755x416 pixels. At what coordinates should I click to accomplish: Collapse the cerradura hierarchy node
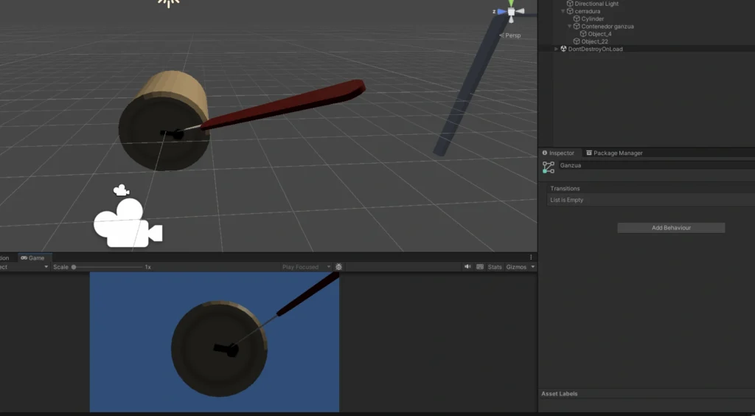tap(563, 11)
